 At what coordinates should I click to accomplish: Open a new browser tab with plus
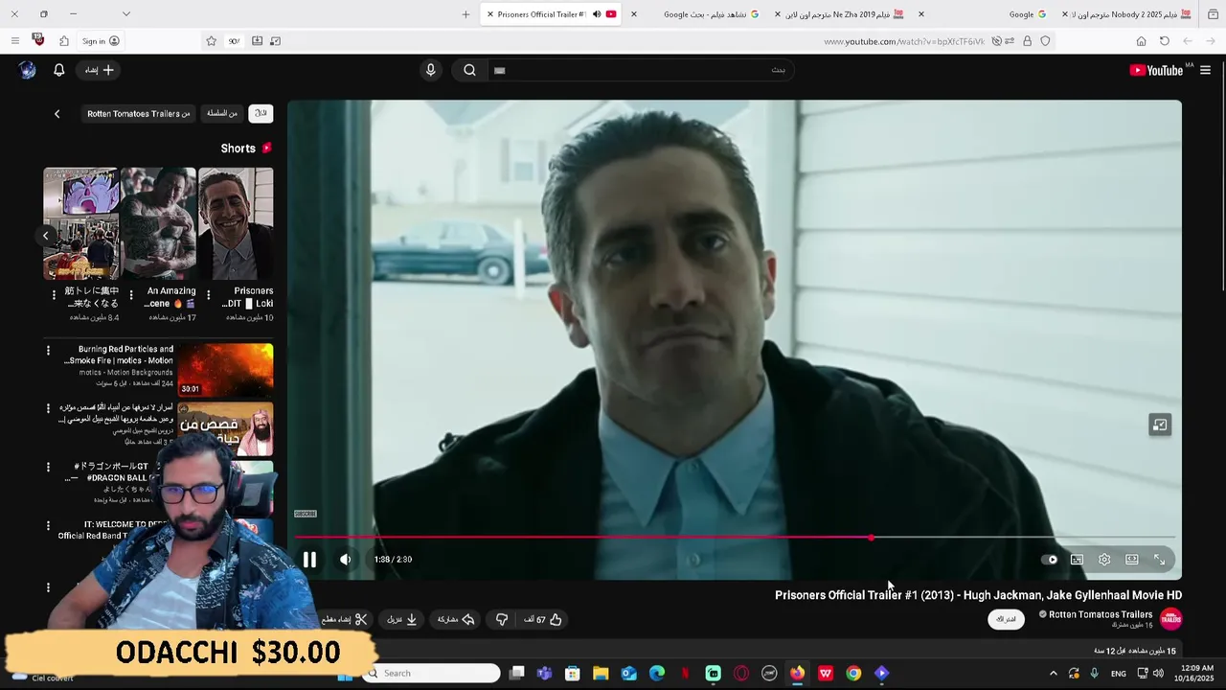click(465, 14)
